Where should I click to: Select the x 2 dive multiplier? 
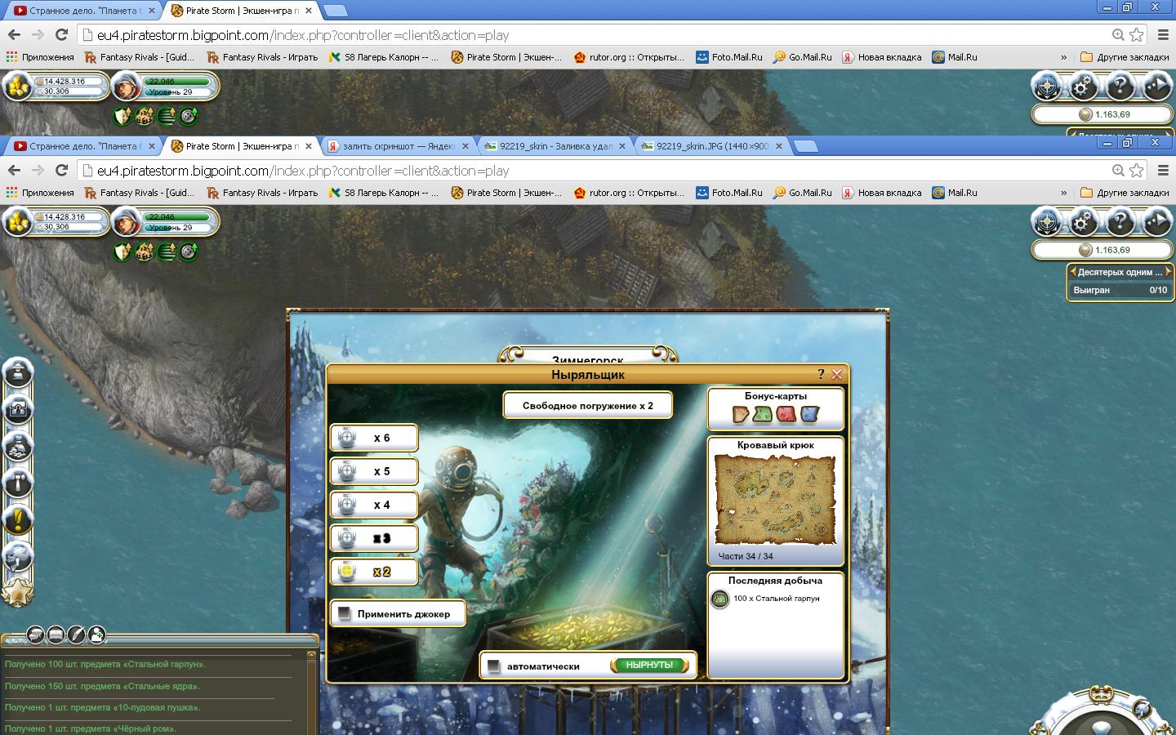(374, 572)
